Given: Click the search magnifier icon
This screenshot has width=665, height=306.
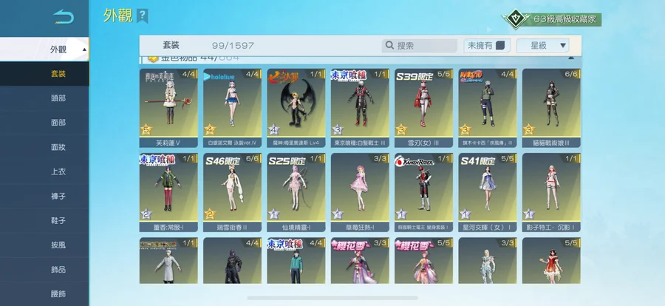Looking at the screenshot, I should coord(389,46).
